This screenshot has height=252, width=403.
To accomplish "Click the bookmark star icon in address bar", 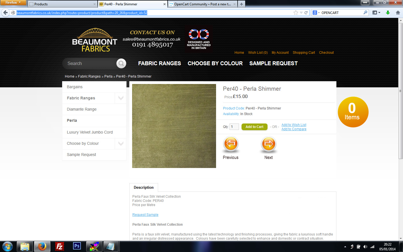I will pyautogui.click(x=296, y=13).
